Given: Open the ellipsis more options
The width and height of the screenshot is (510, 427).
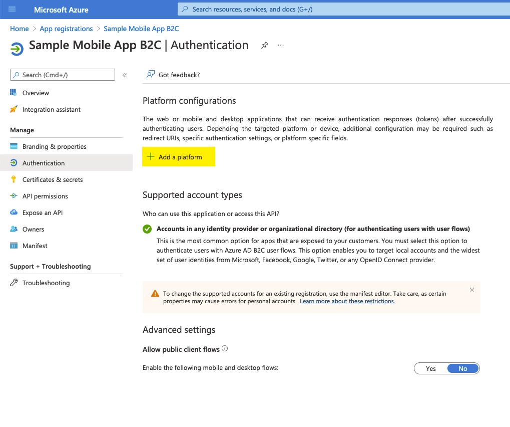Looking at the screenshot, I should [281, 45].
